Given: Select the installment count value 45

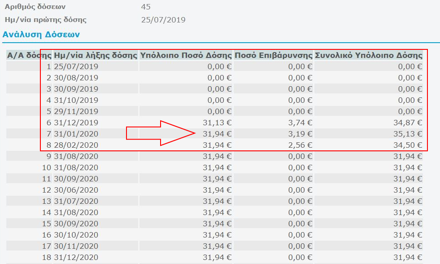Looking at the screenshot, I should tap(146, 7).
